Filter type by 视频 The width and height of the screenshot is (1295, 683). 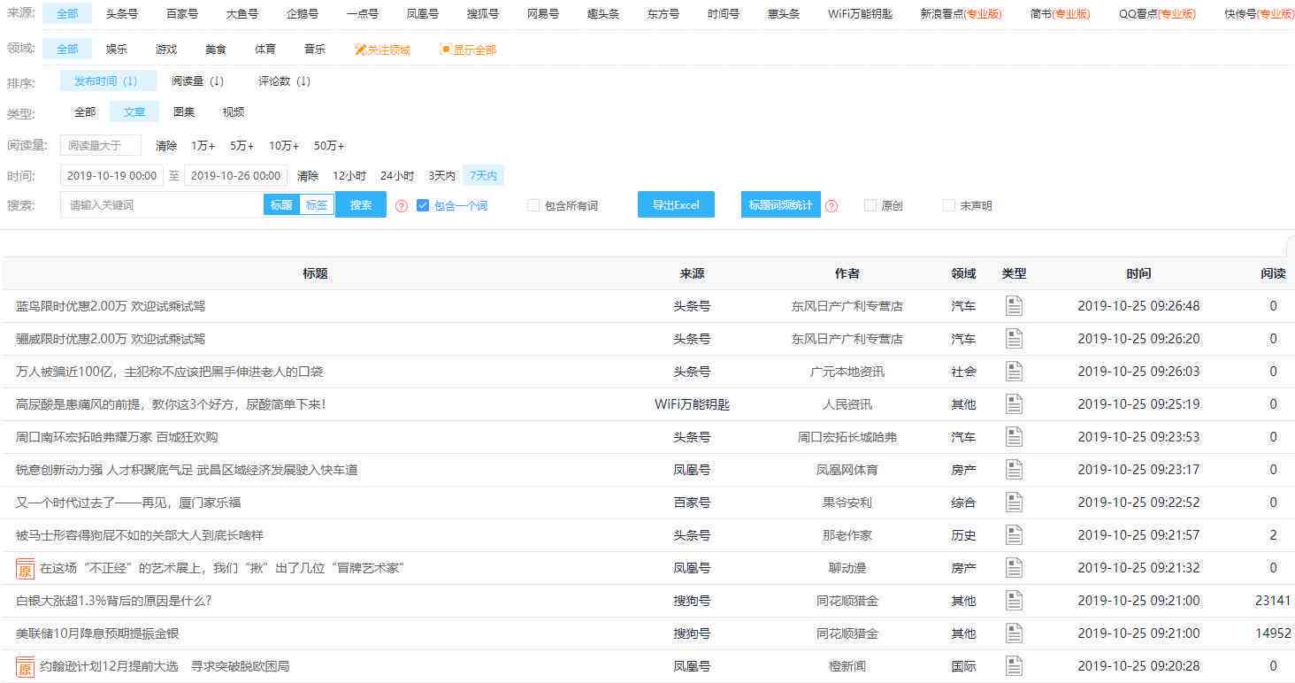[x=234, y=112]
